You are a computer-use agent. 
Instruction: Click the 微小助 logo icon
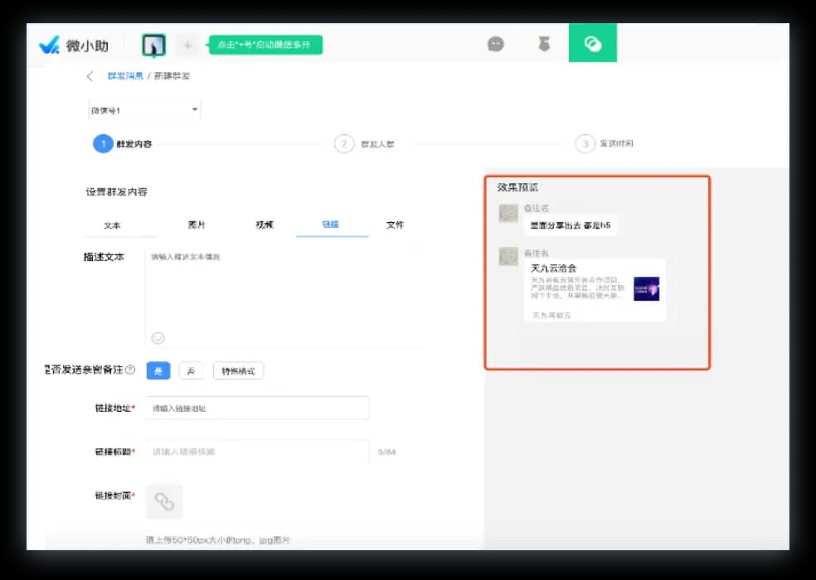(x=50, y=46)
